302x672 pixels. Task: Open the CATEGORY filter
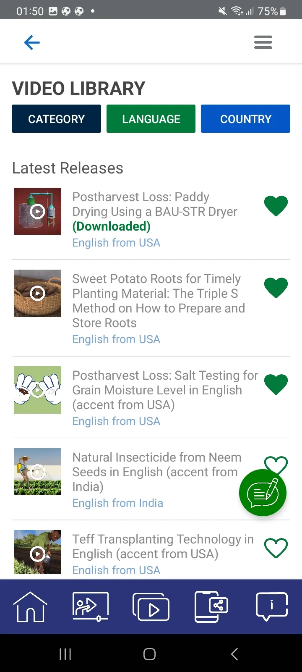click(56, 119)
